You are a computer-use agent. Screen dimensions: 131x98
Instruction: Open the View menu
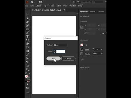pyautogui.click(x=65, y=6)
